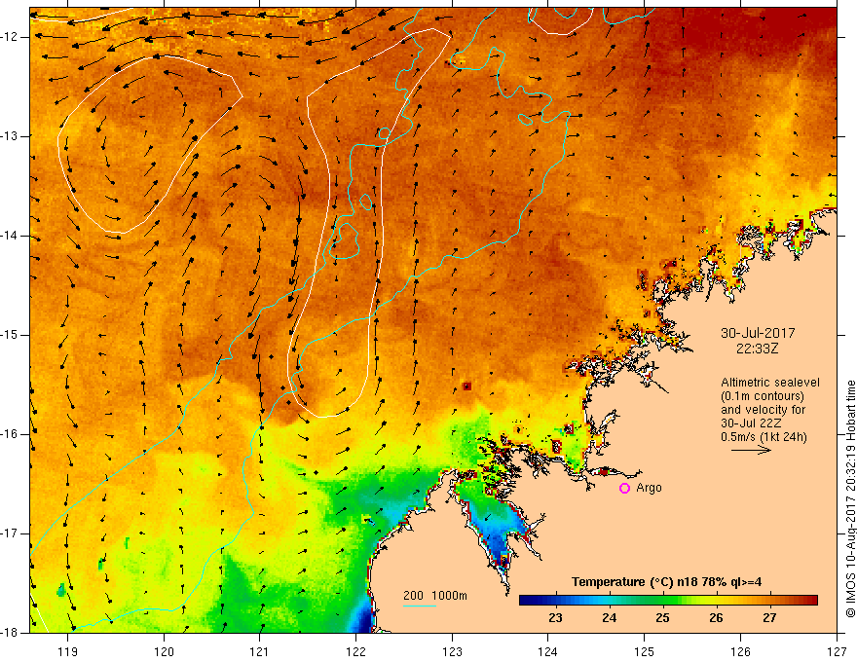Click the cyan bathymetry legend line
Viewport: 857px width, 662px height.
419,606
